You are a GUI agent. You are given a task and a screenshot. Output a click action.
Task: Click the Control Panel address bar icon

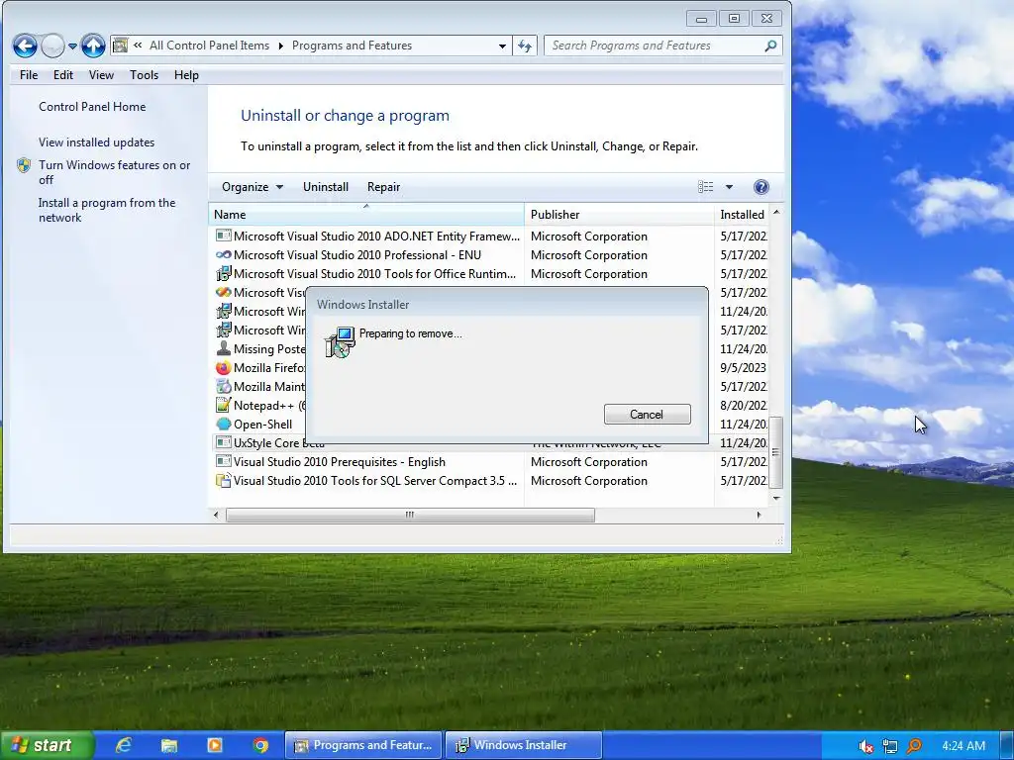pyautogui.click(x=120, y=46)
